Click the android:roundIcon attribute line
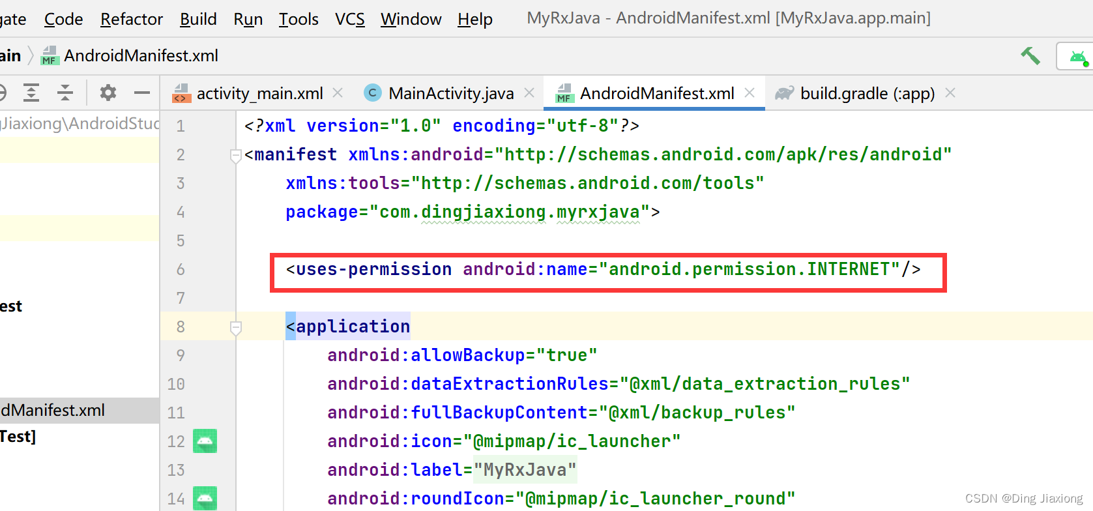The width and height of the screenshot is (1093, 511). point(561,499)
